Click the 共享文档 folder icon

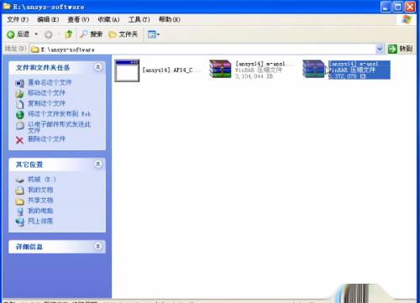click(19, 201)
